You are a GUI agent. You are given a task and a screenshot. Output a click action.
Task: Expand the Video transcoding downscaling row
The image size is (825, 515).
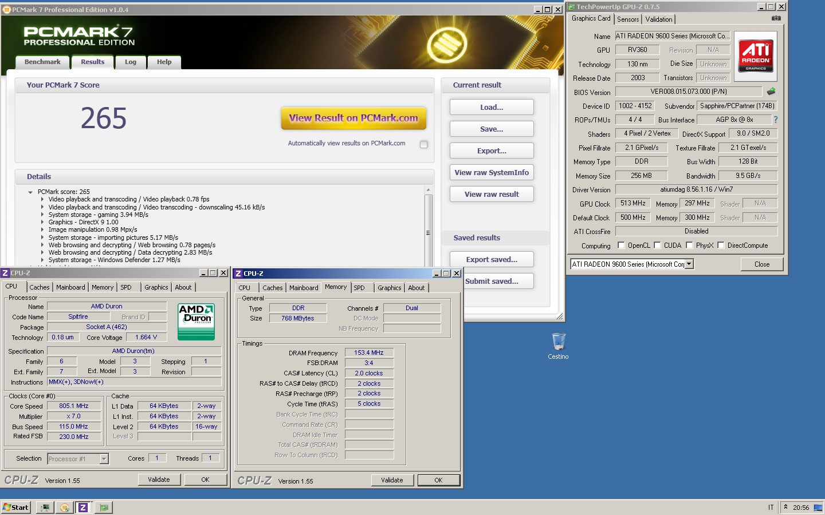[x=42, y=207]
